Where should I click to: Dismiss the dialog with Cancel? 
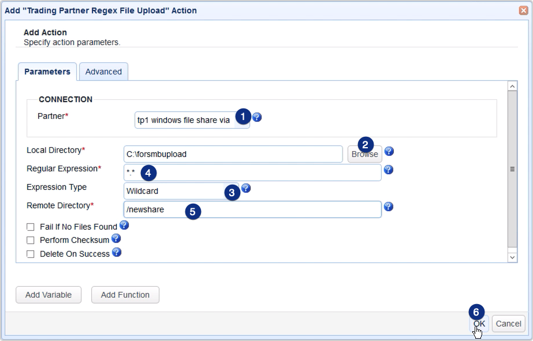coord(508,324)
